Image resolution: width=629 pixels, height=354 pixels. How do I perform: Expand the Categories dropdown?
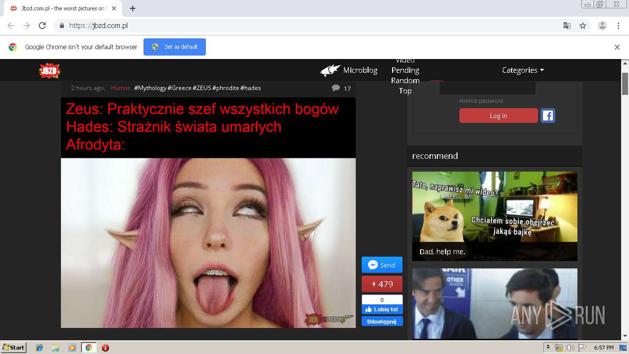click(x=523, y=70)
